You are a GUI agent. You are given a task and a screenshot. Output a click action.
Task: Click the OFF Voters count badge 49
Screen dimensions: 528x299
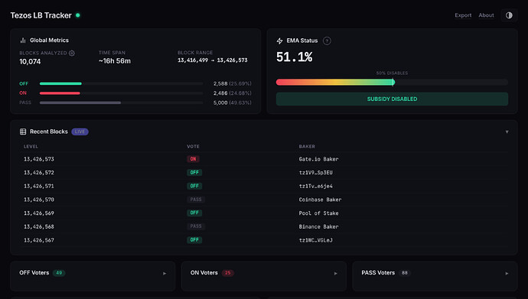59,273
